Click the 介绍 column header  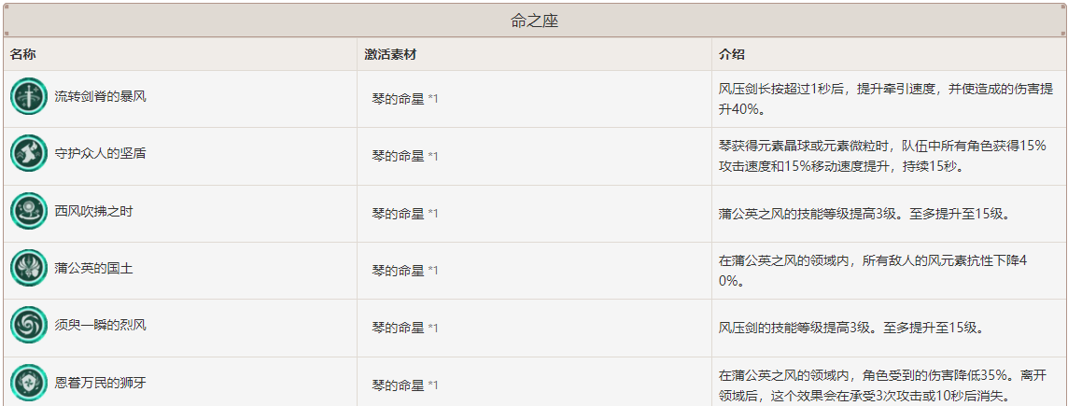pos(732,54)
